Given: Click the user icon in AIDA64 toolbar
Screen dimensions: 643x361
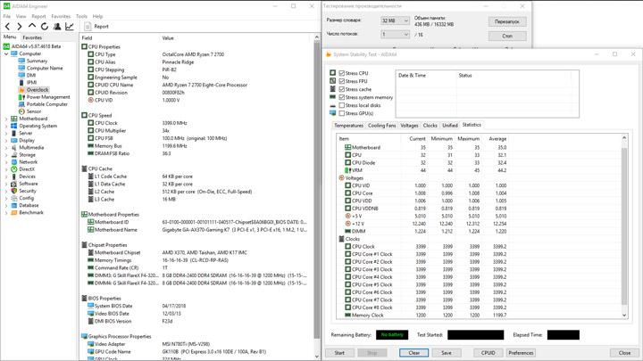Looking at the screenshot, I should [57, 27].
